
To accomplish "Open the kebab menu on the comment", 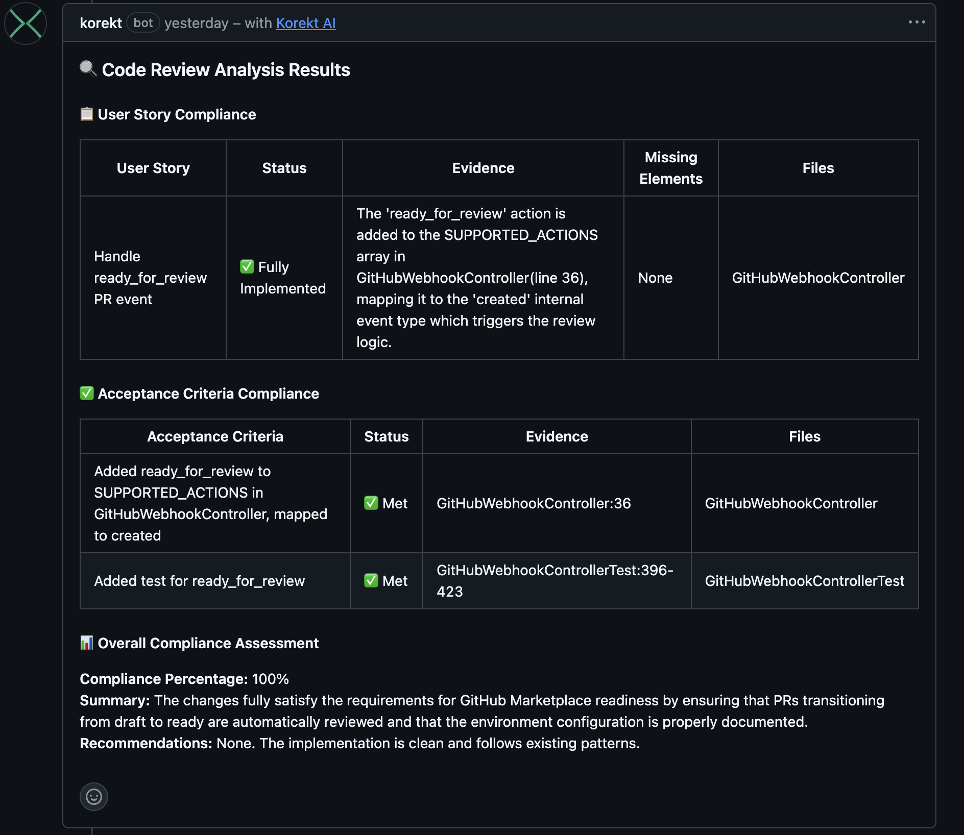I will coord(917,21).
